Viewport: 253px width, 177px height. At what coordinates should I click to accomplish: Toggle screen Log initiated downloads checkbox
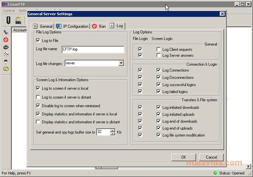[x=159, y=107]
